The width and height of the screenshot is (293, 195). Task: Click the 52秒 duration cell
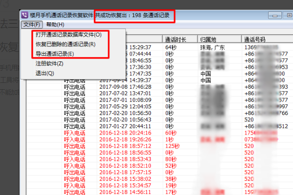pos(171,166)
